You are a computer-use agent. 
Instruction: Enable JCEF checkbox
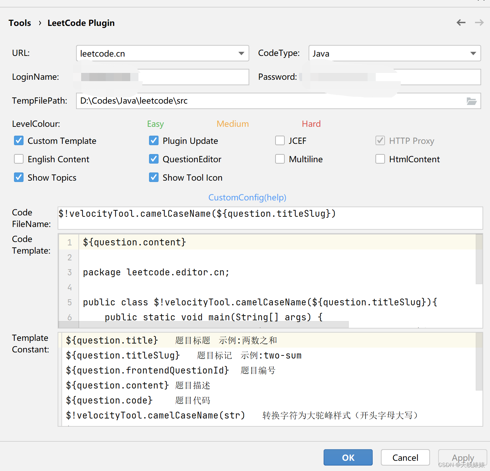(280, 140)
